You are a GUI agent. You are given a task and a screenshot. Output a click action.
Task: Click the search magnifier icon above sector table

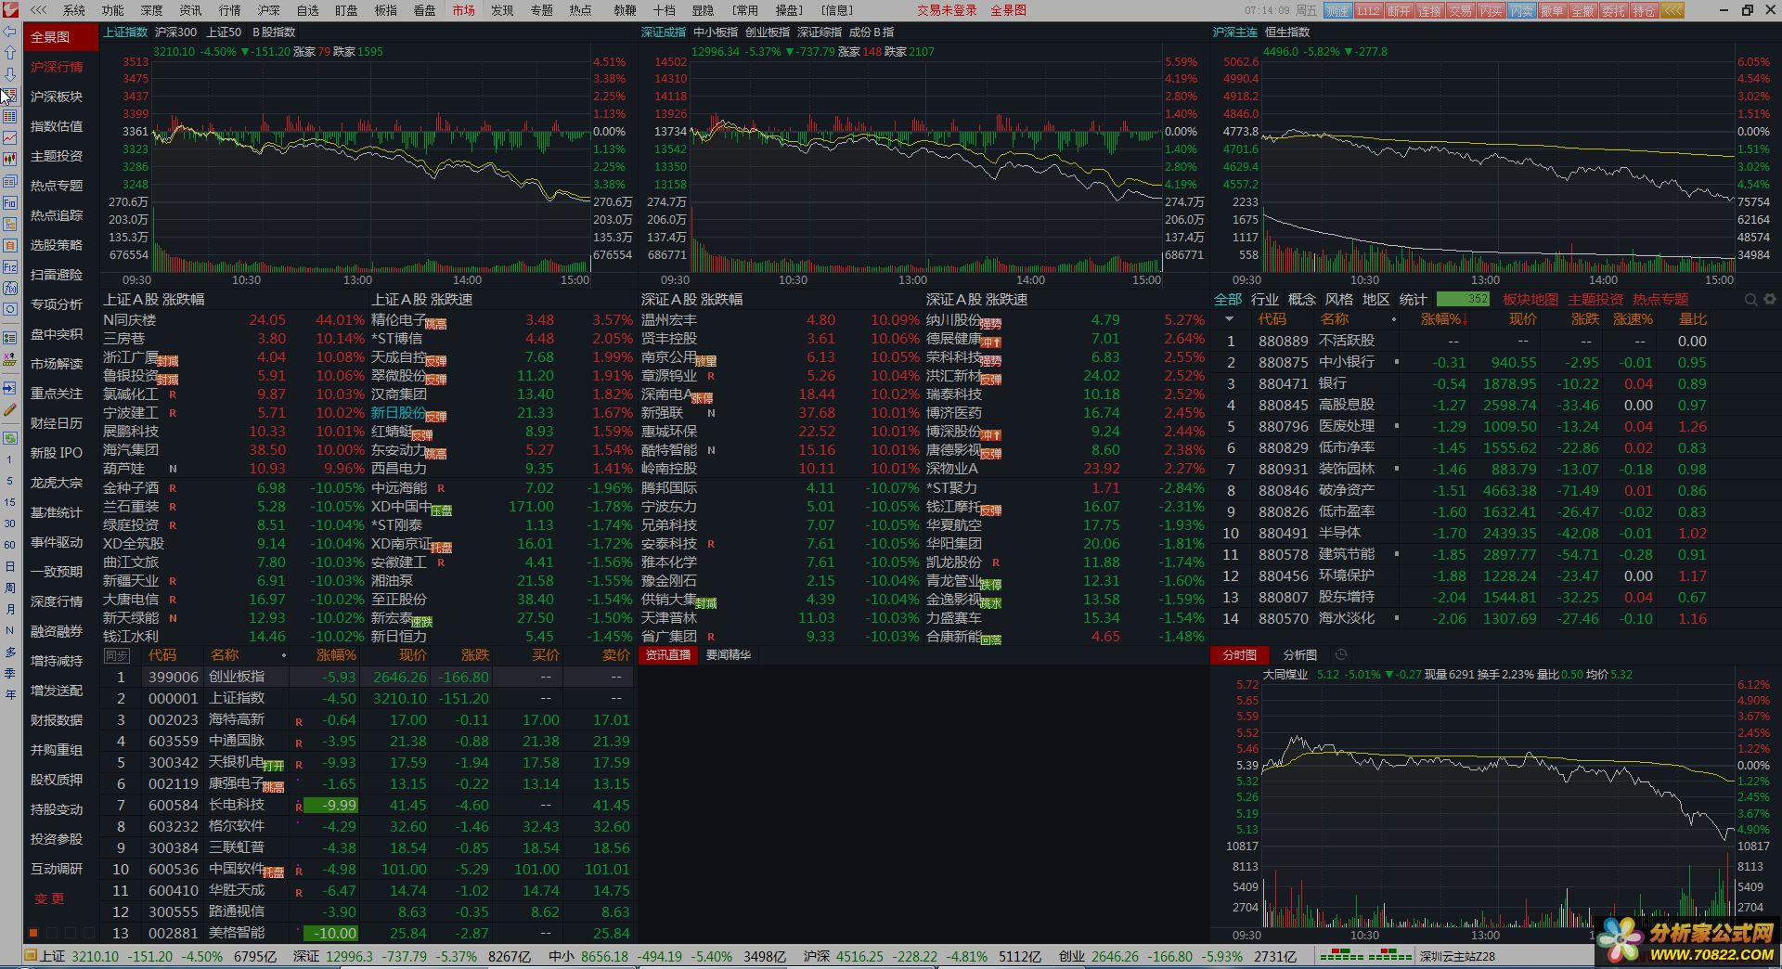click(1750, 300)
